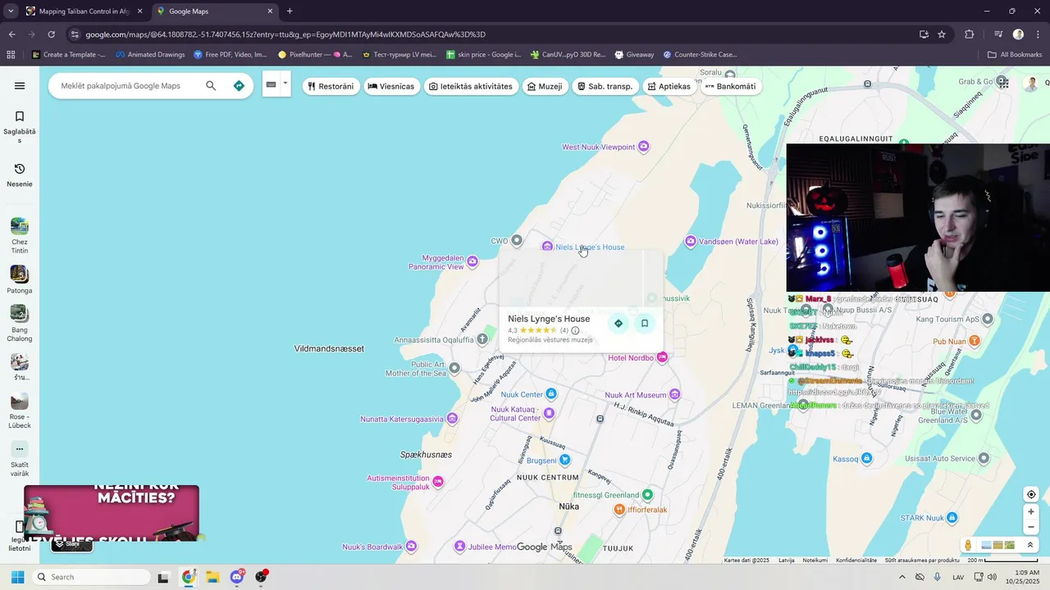Open File Explorer from taskbar
Viewport: 1050px width, 590px height.
212,577
